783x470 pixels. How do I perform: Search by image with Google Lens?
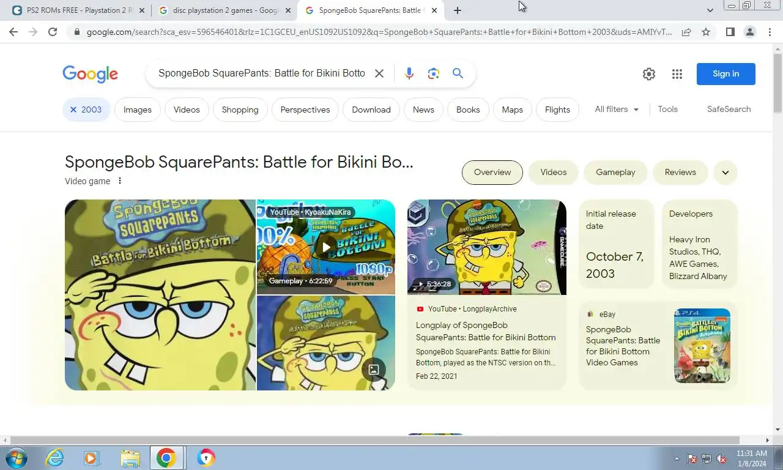(x=434, y=73)
